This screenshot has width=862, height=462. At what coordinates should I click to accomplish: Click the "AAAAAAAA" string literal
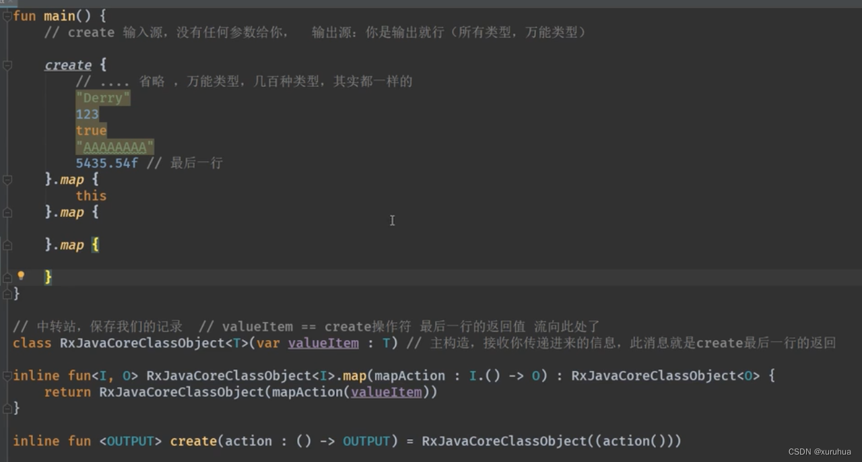coord(115,147)
